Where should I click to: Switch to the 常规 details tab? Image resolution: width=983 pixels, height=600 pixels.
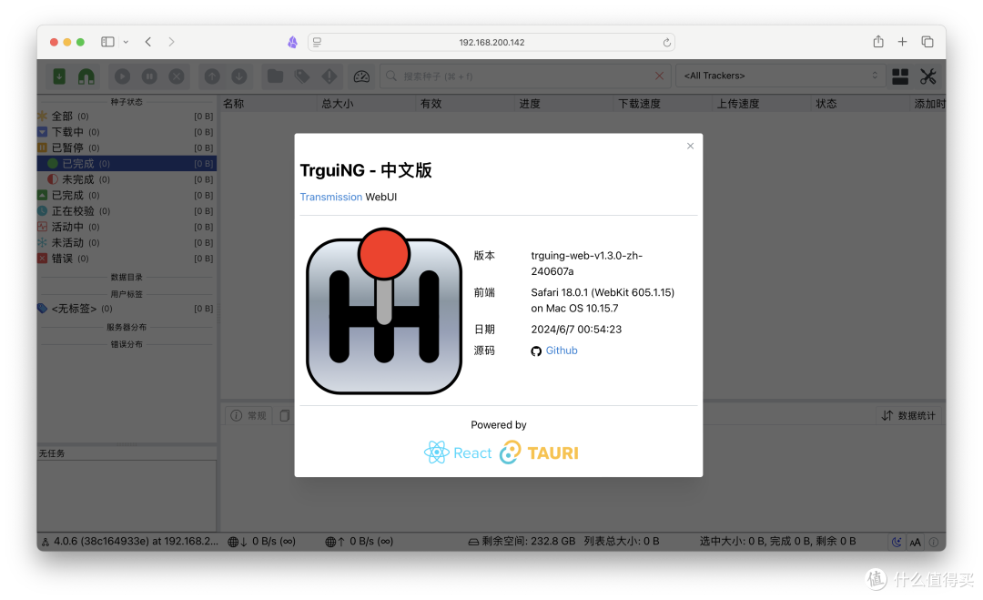point(248,416)
